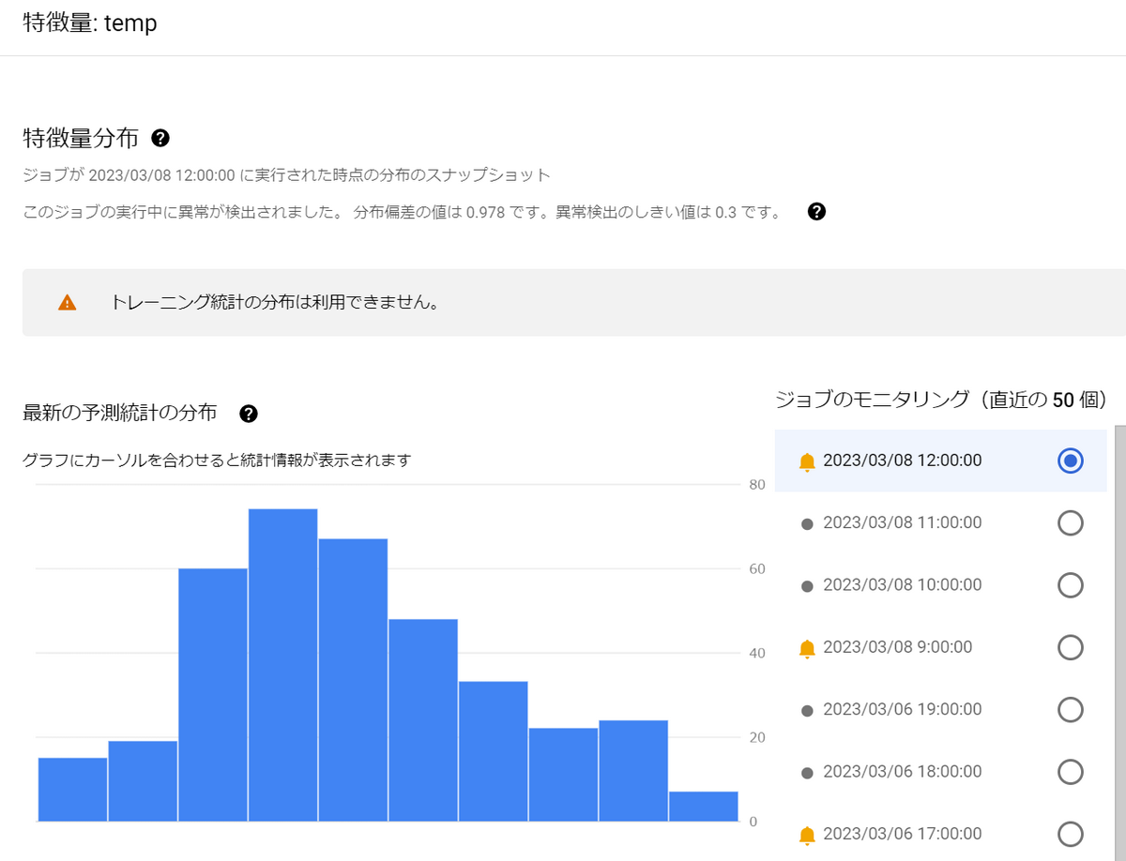Select radio button for 2023/03/08 11:00:00 job

pyautogui.click(x=1071, y=523)
